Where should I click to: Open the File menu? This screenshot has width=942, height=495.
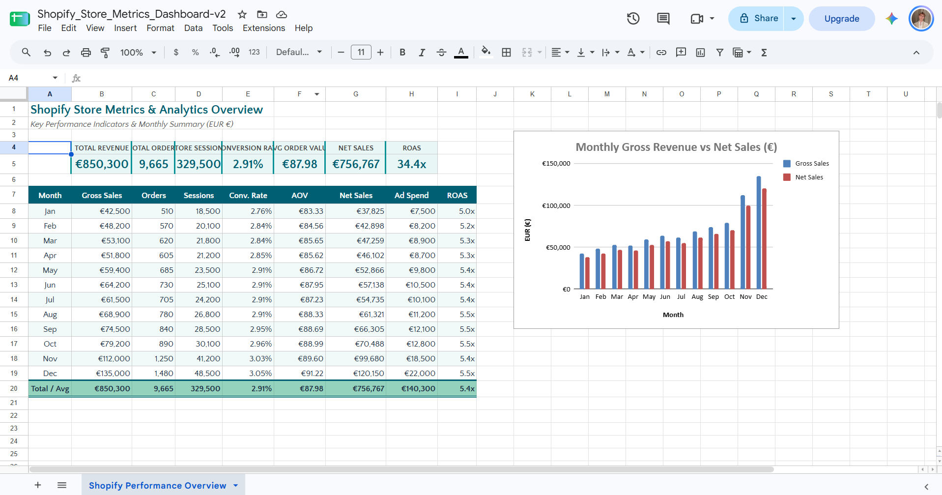45,28
